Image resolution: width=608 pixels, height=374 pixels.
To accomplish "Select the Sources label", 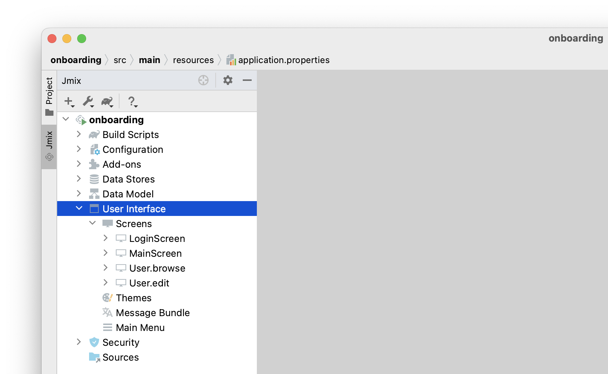I will point(121,357).
